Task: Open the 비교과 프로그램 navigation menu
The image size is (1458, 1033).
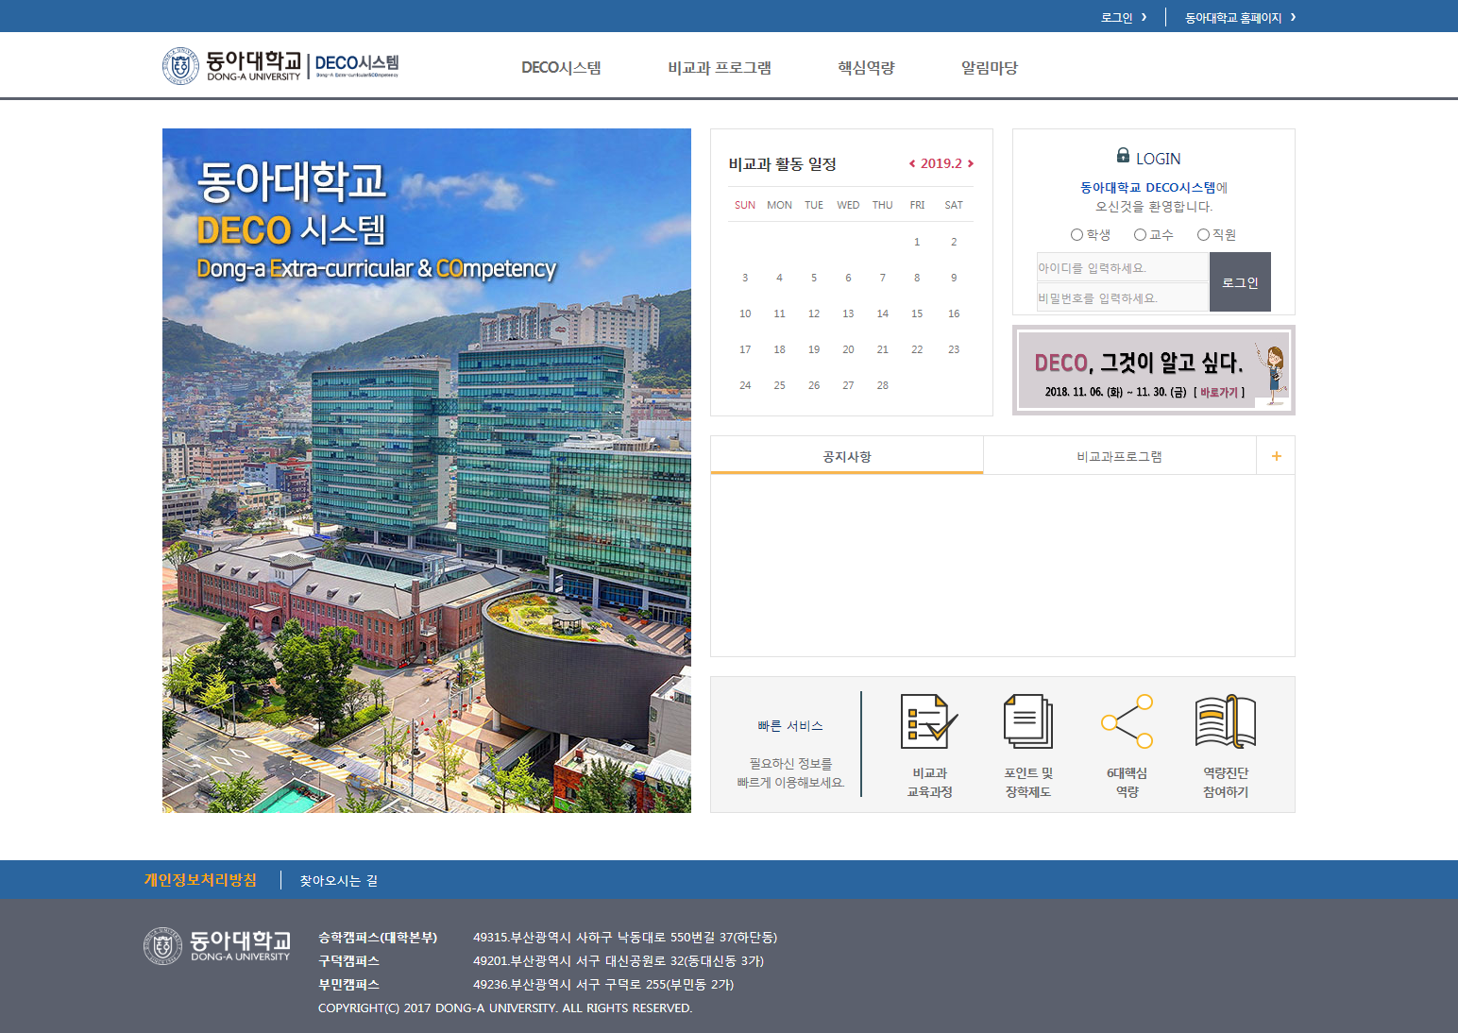Action: [720, 68]
